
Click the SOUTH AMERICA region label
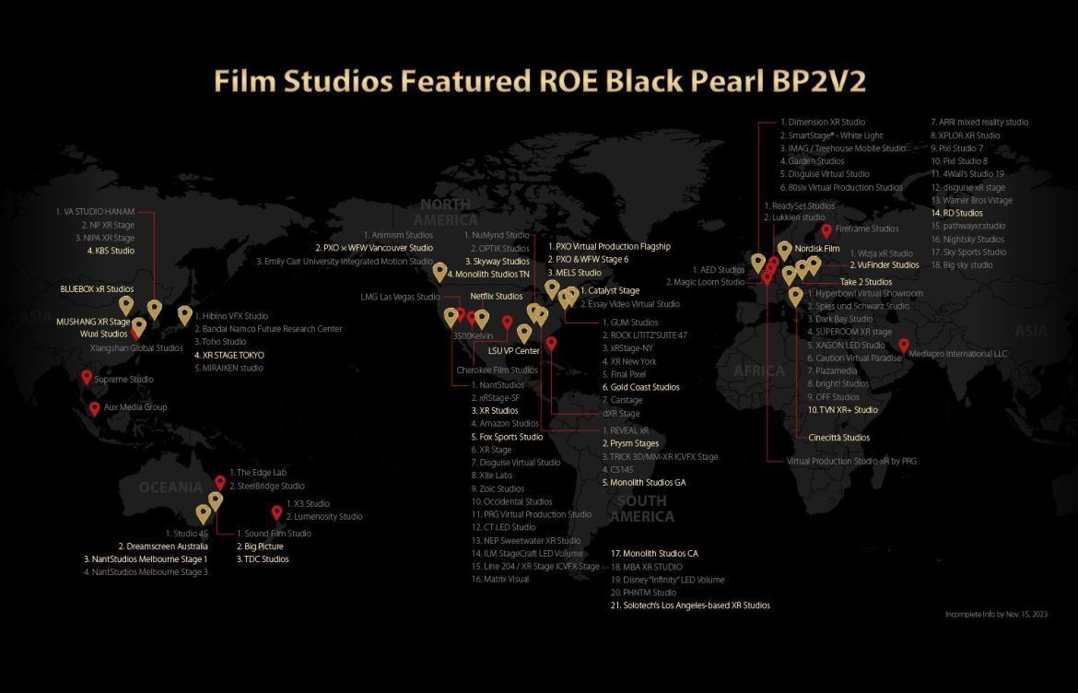tap(642, 507)
